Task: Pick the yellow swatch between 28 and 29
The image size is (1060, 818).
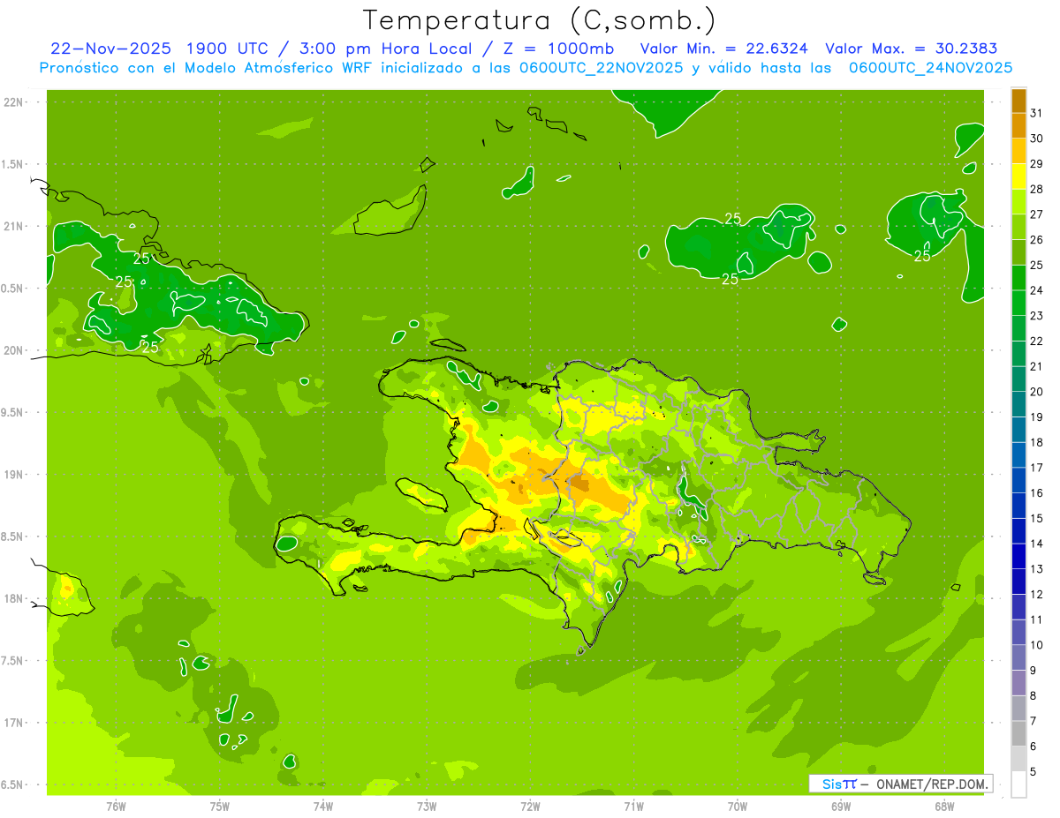Action: point(1018,176)
